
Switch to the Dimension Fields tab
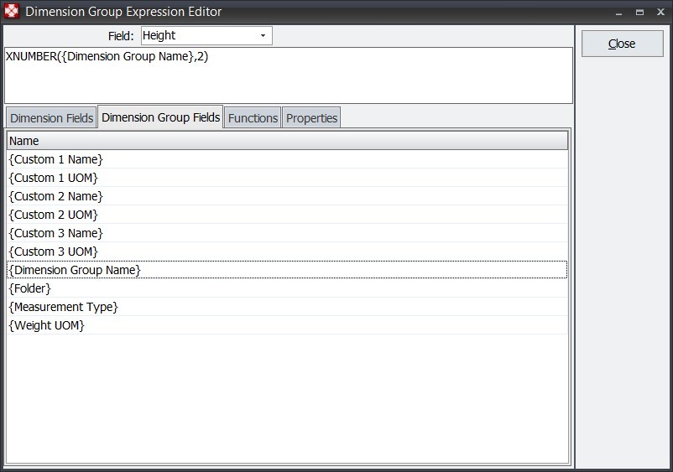[x=51, y=118]
